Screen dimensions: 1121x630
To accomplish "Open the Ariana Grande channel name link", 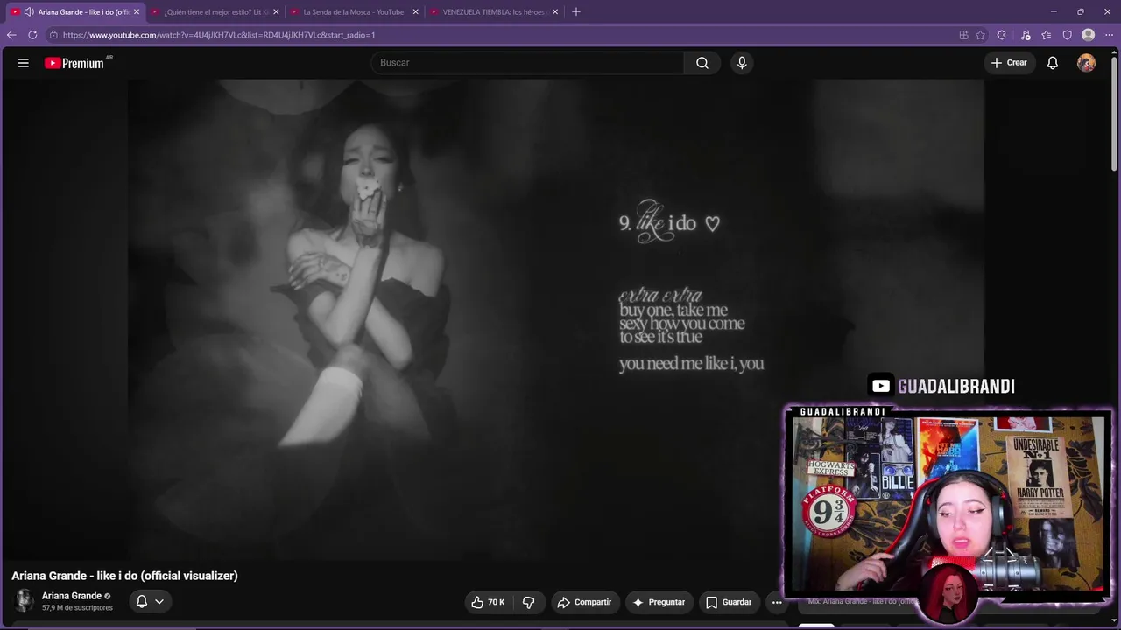I will tap(72, 596).
